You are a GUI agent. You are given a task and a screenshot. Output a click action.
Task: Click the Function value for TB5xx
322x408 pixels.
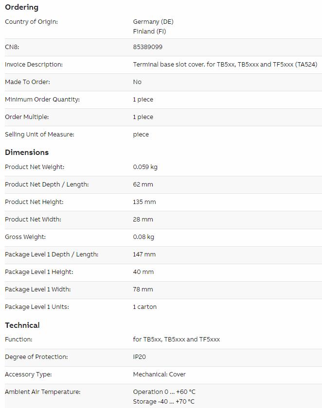point(177,340)
